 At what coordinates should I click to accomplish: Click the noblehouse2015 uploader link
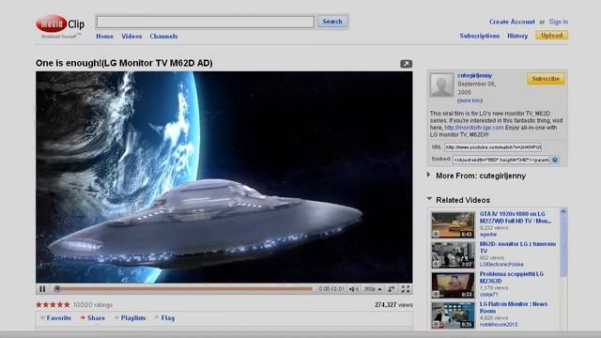[x=499, y=325]
